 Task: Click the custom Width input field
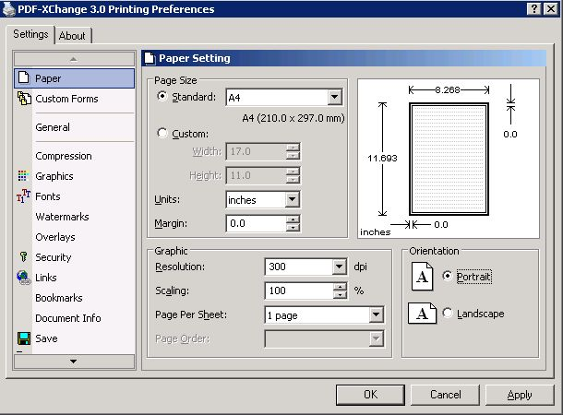pyautogui.click(x=257, y=151)
